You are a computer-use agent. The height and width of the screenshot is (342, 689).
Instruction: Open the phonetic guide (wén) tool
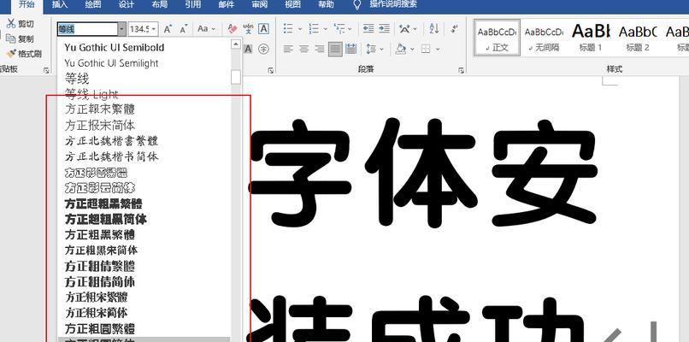[x=248, y=29]
